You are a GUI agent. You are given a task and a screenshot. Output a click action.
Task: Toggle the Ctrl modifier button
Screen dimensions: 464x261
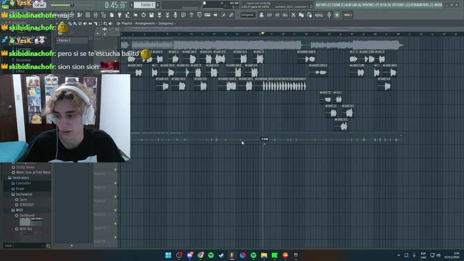click(269, 15)
